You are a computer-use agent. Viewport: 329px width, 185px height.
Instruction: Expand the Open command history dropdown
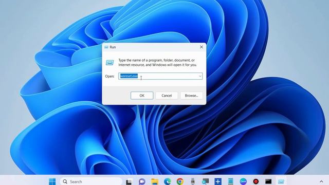pos(200,76)
